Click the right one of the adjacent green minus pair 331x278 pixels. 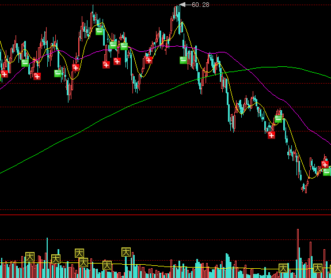click(x=124, y=46)
